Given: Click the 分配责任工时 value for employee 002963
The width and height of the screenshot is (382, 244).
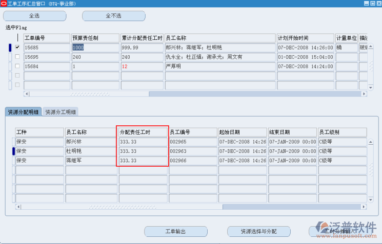Looking at the screenshot, I should click(143, 151).
